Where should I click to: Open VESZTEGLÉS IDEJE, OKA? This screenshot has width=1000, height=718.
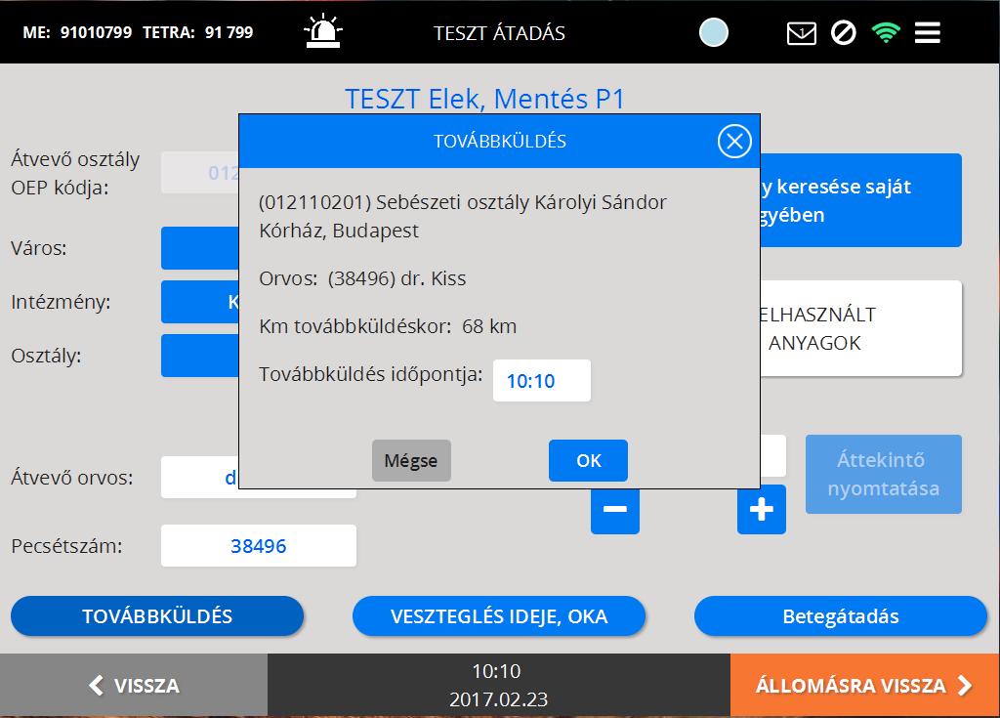point(499,615)
